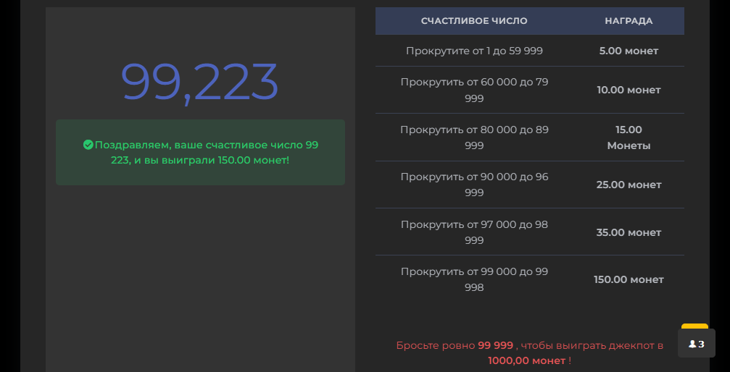Click the yellow tab above users widget
This screenshot has width=730, height=372.
click(694, 326)
